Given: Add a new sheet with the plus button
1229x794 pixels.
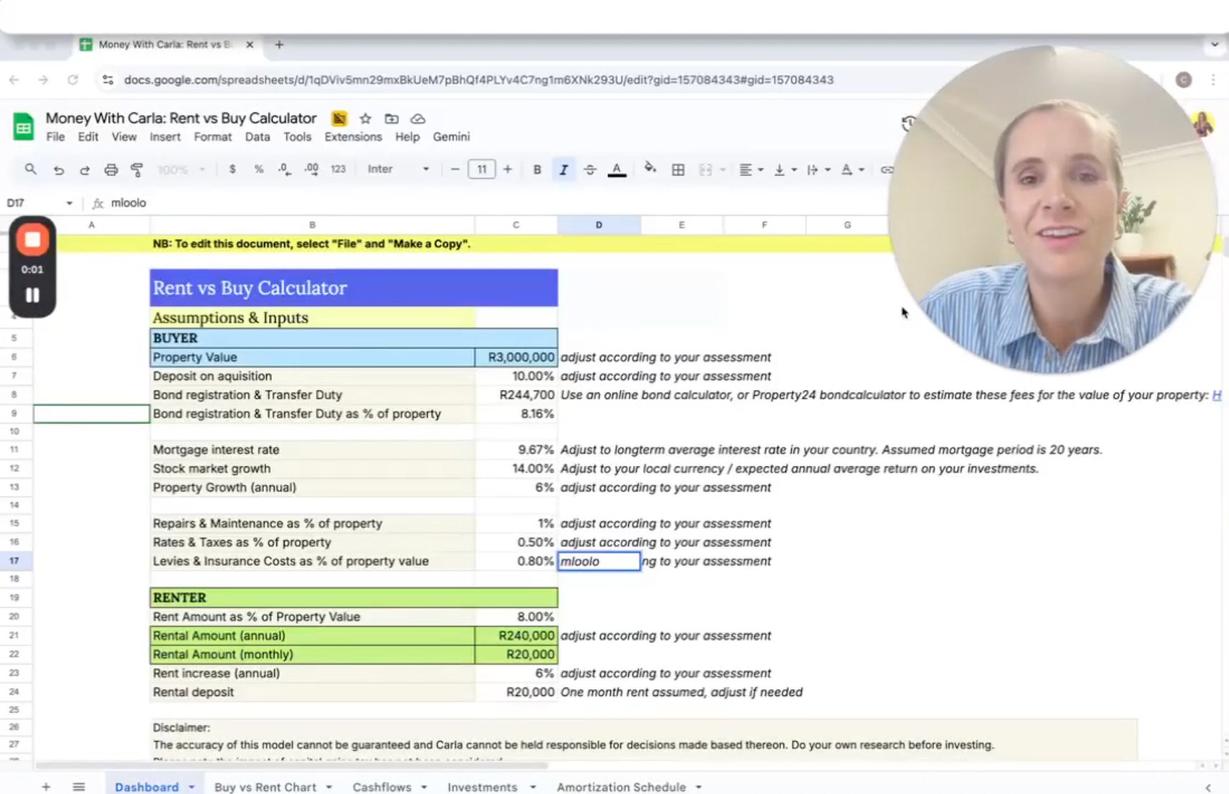Looking at the screenshot, I should tap(46, 786).
